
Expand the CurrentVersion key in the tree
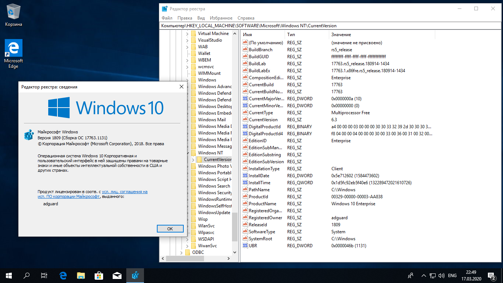pos(193,160)
